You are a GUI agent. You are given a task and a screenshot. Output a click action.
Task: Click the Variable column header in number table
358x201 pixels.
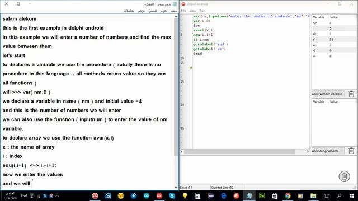tap(318, 17)
